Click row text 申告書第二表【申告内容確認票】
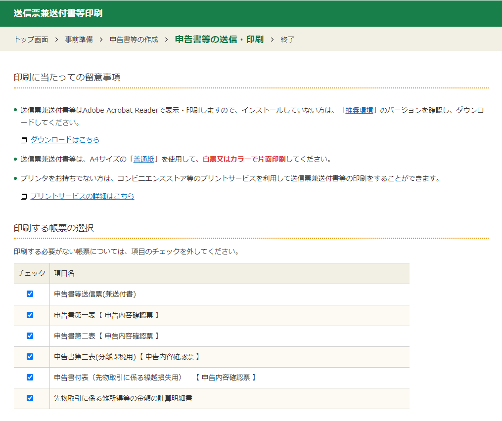 [107, 336]
